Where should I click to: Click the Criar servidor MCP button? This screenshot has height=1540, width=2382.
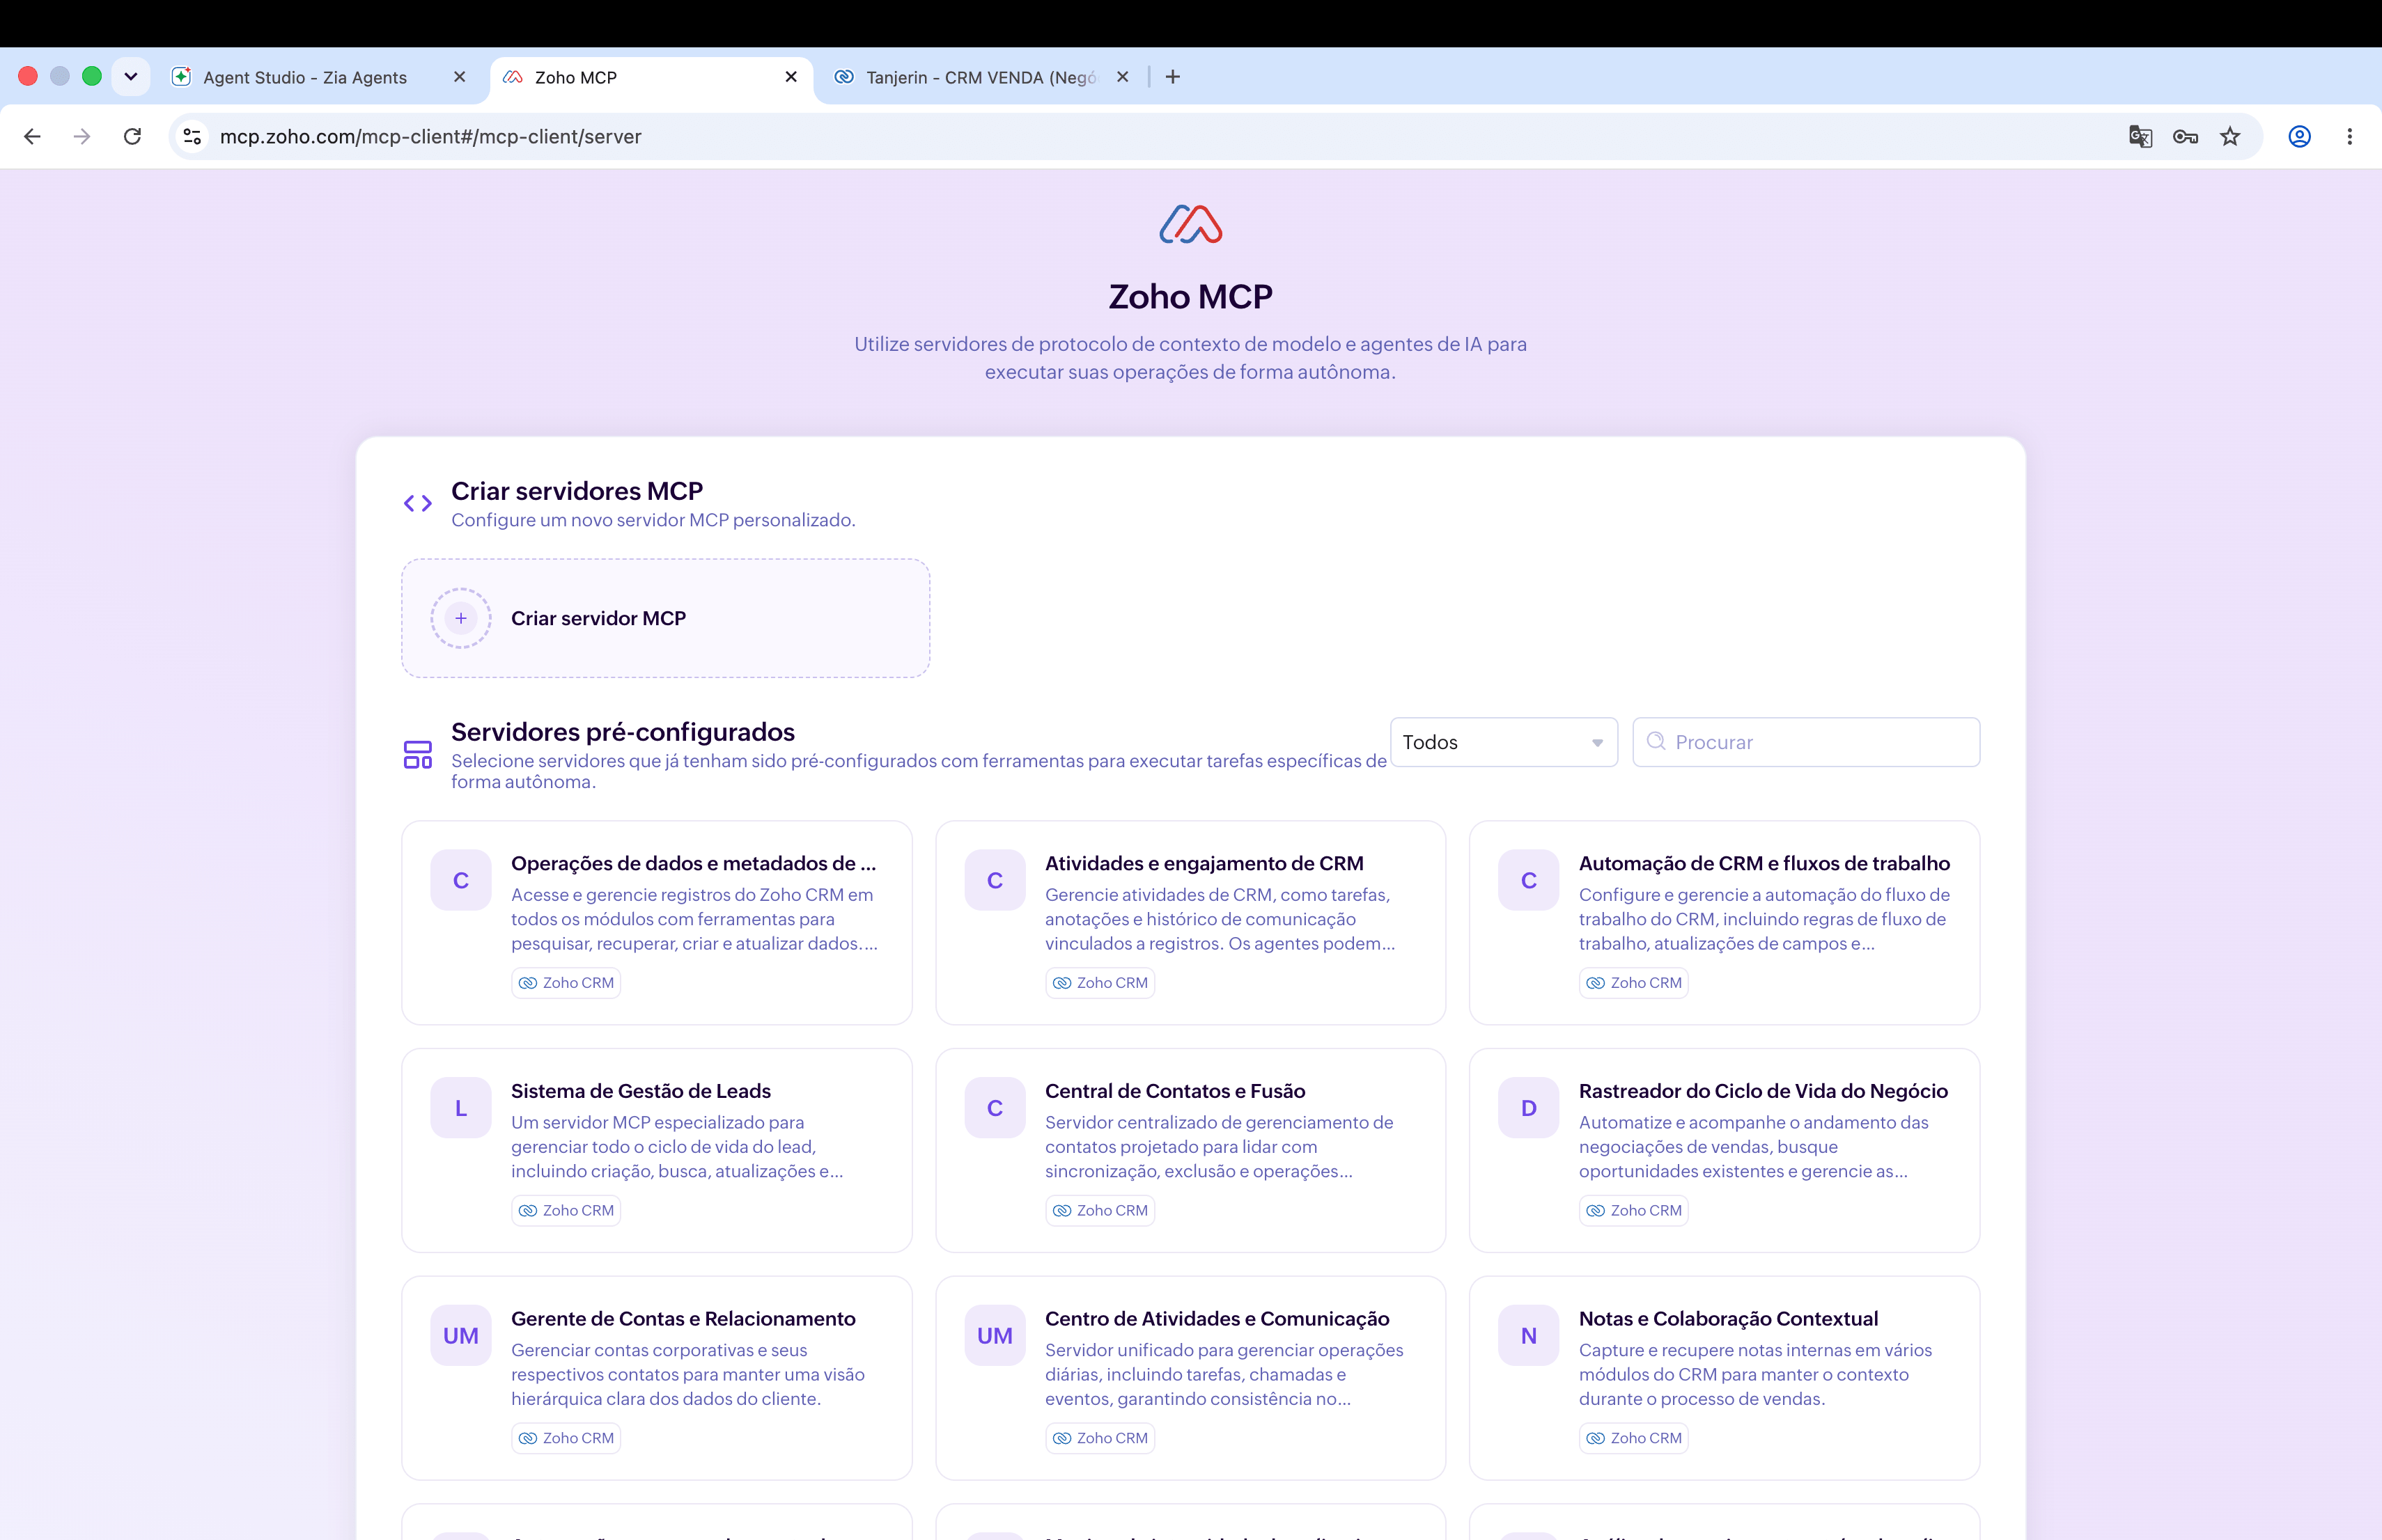click(x=665, y=618)
